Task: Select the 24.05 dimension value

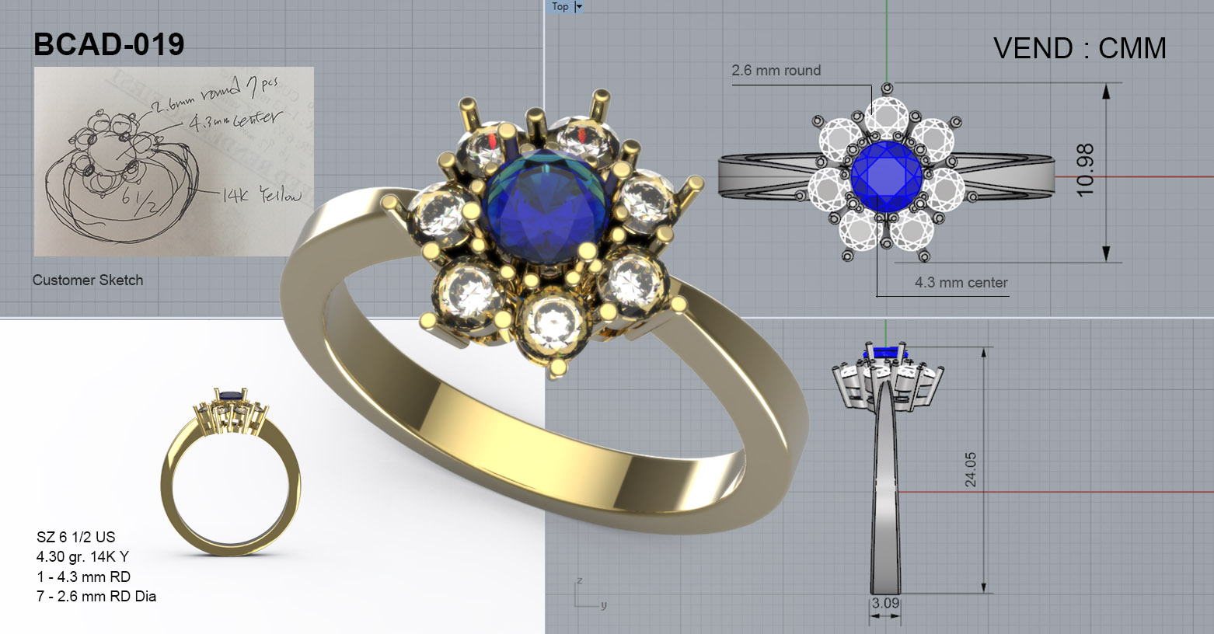Action: click(971, 469)
